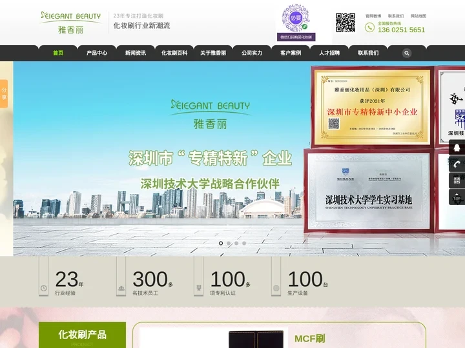Select the fourth carousel dot

244,243
